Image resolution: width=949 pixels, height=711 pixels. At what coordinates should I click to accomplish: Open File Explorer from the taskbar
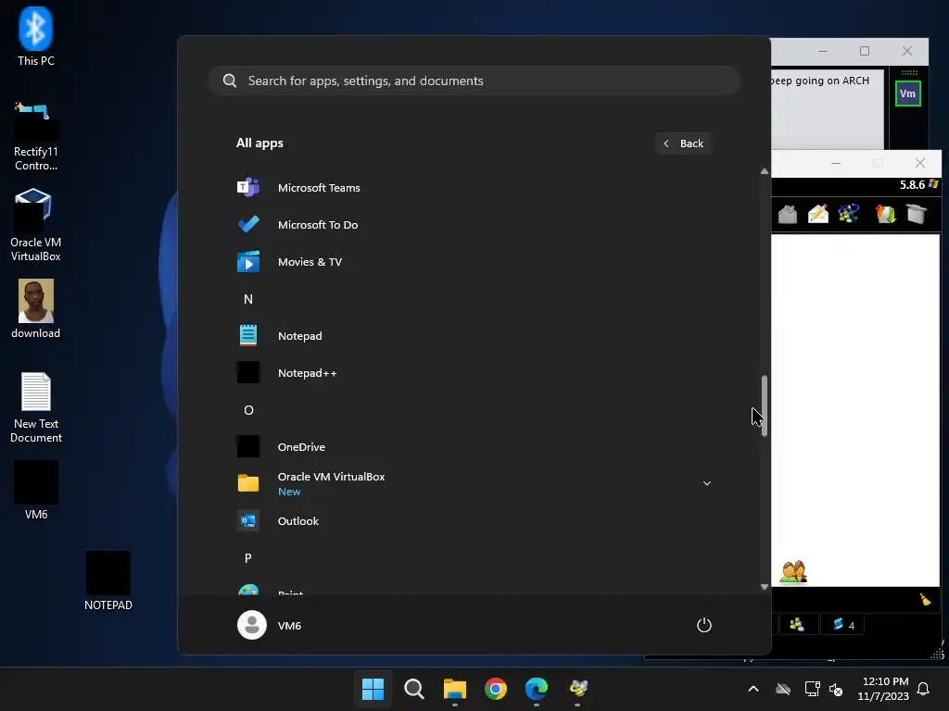click(454, 689)
